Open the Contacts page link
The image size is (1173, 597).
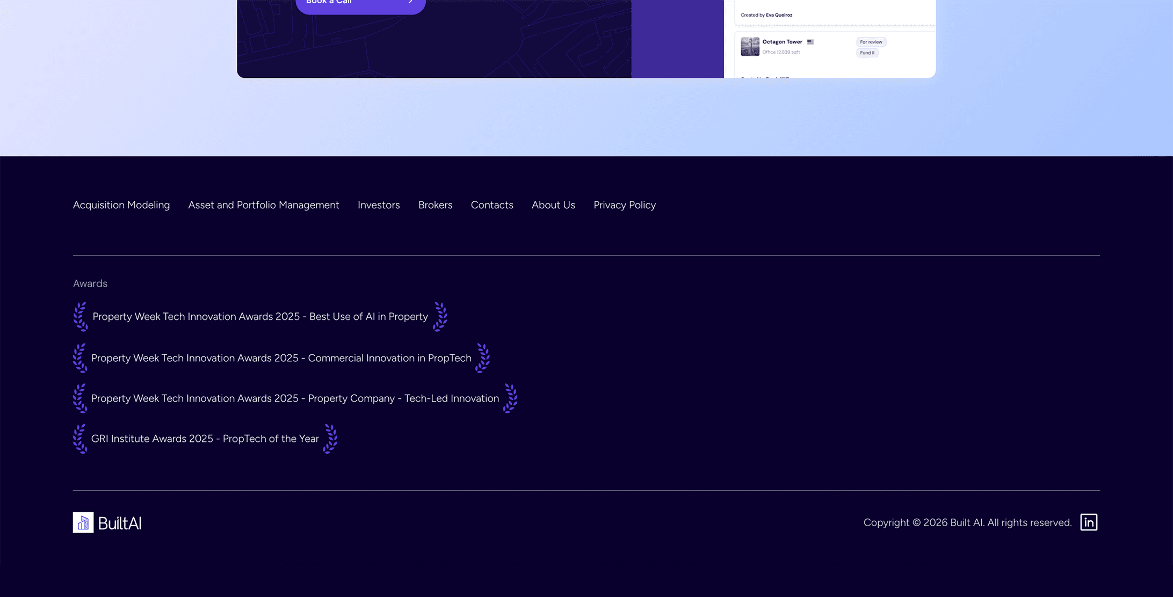coord(492,205)
